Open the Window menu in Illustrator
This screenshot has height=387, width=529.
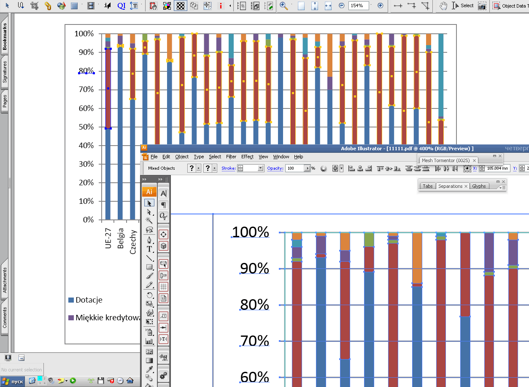(281, 157)
